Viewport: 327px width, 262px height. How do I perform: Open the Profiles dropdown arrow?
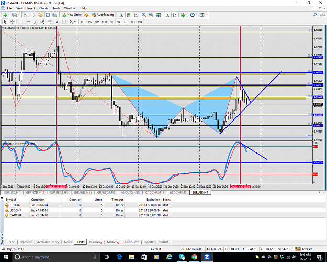18,15
